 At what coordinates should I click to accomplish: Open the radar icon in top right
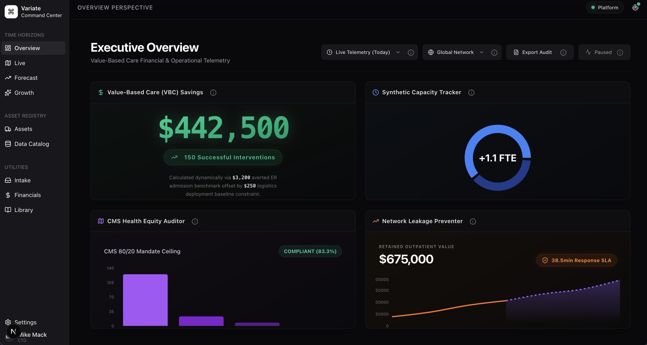(x=635, y=7)
